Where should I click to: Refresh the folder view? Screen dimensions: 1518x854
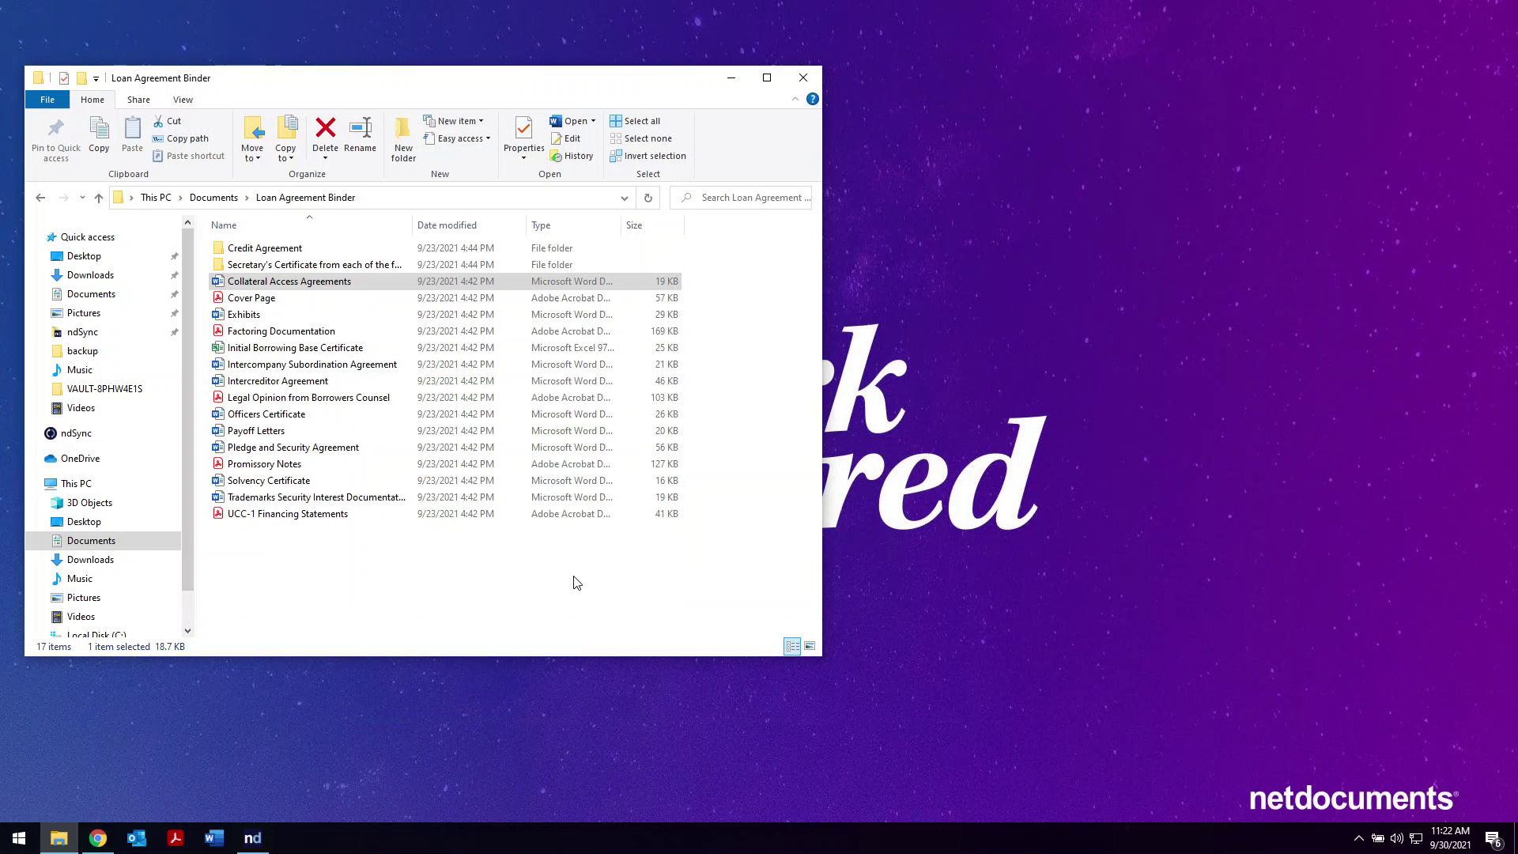[648, 198]
